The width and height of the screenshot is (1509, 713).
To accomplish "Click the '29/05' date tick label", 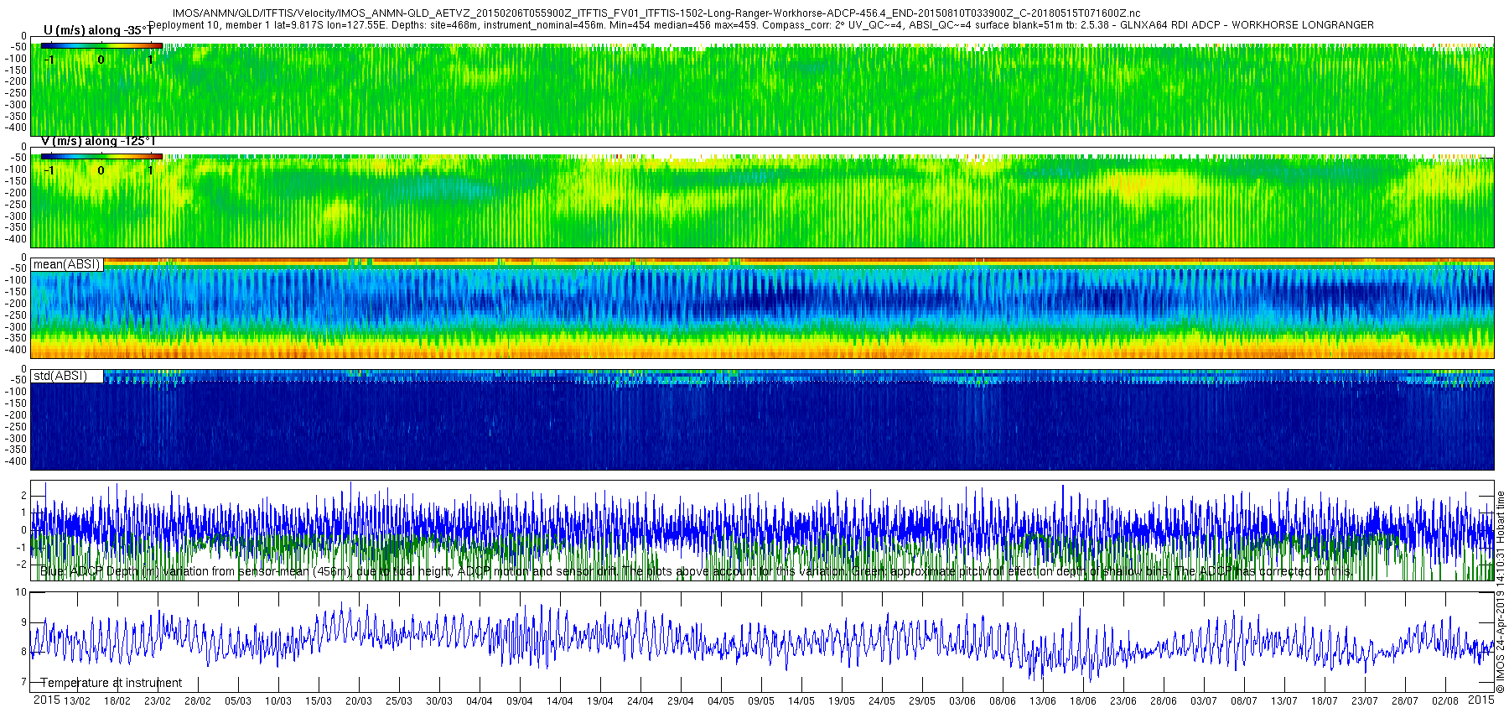I will coord(921,701).
